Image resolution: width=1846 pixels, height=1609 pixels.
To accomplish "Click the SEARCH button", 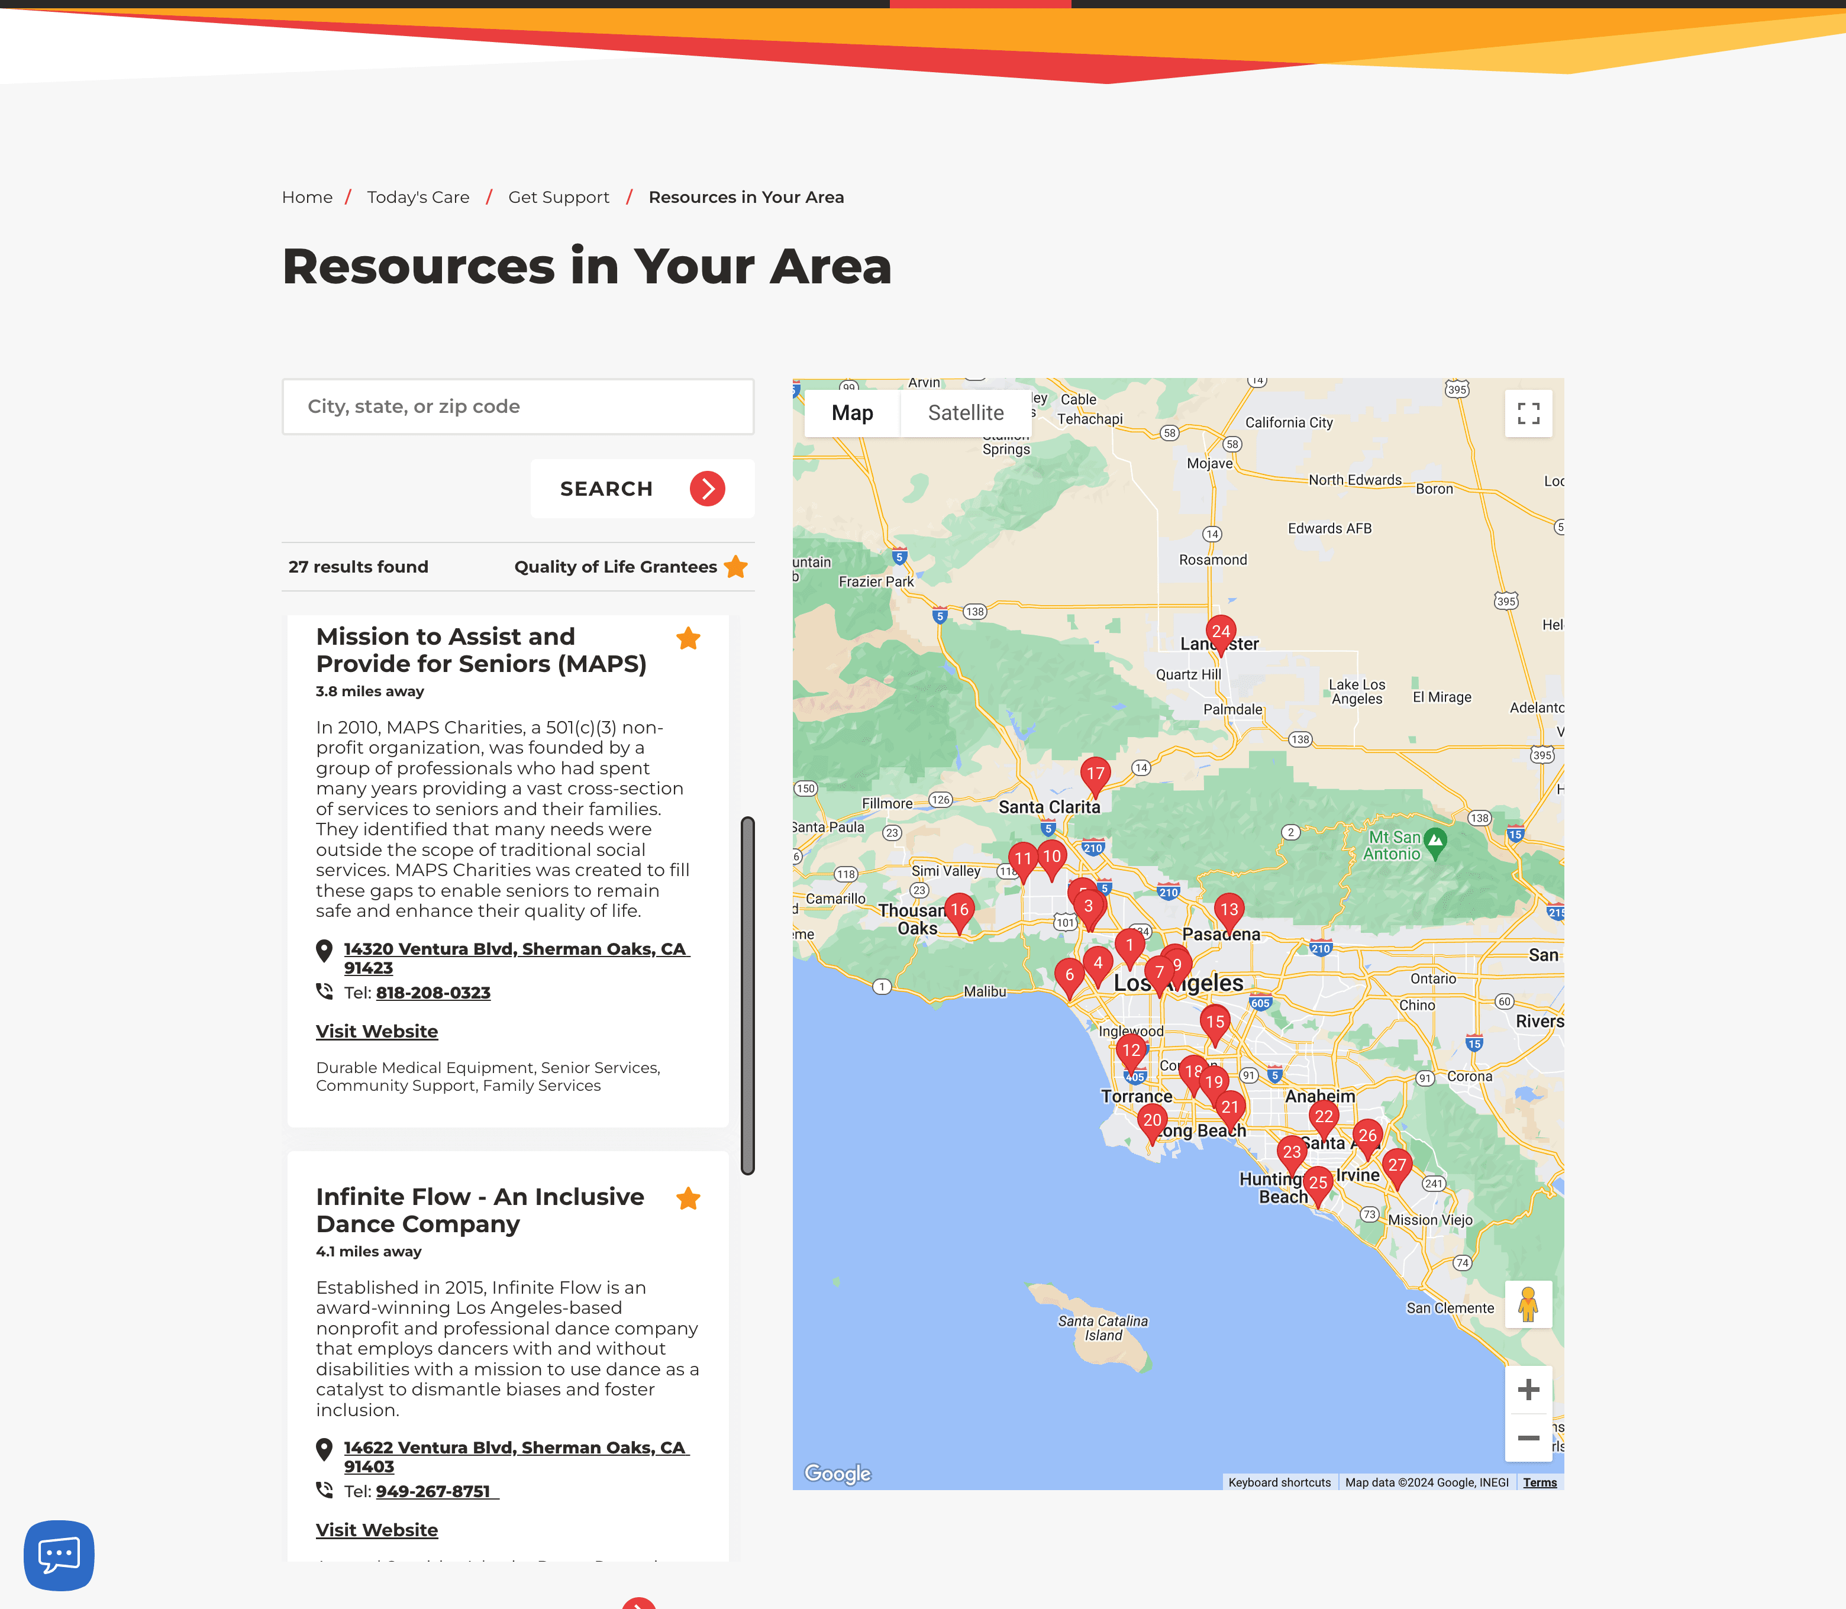I will pyautogui.click(x=642, y=489).
